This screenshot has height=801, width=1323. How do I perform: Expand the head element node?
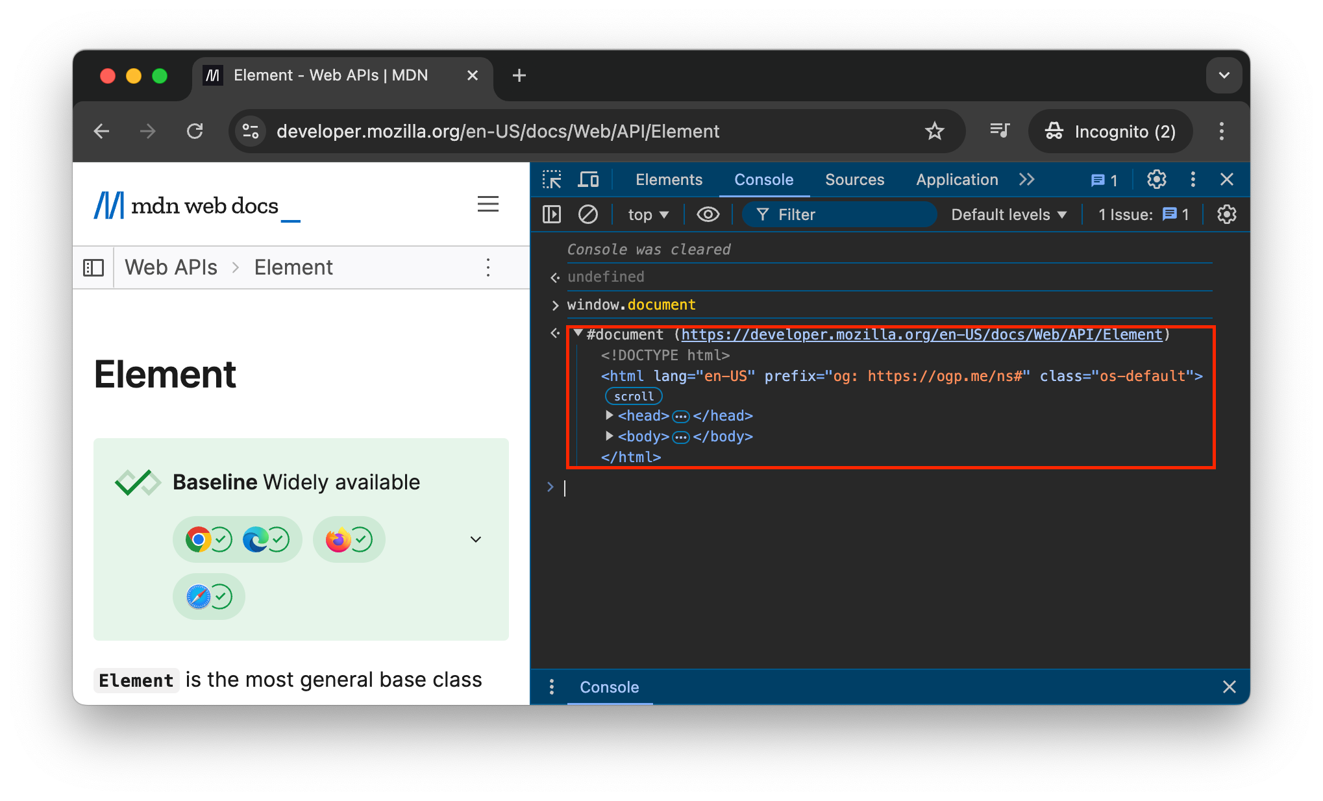(x=609, y=415)
